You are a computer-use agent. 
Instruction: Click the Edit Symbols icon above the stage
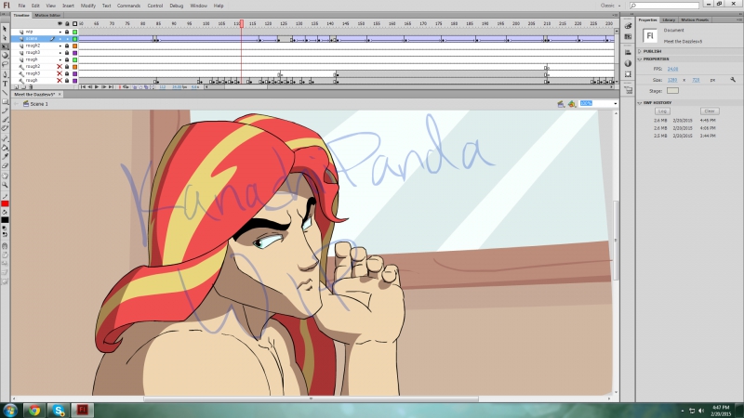tap(572, 104)
